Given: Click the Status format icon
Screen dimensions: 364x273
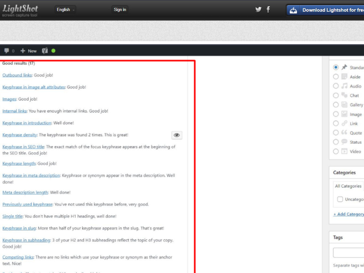Looking at the screenshot, I should pyautogui.click(x=344, y=142).
